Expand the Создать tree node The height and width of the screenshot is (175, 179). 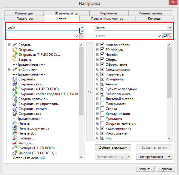pos(10,45)
